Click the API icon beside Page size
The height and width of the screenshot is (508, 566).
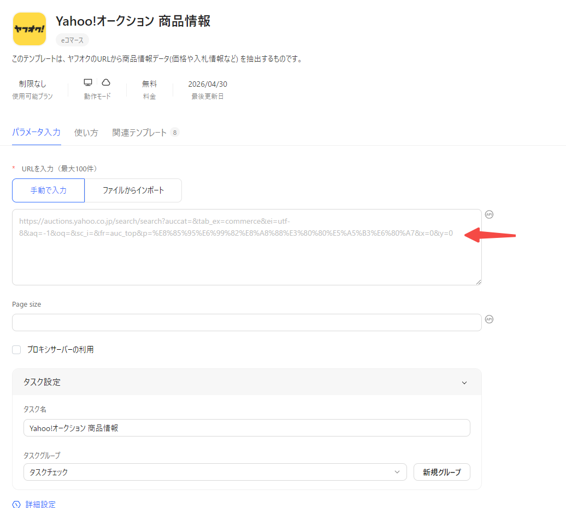click(x=489, y=319)
